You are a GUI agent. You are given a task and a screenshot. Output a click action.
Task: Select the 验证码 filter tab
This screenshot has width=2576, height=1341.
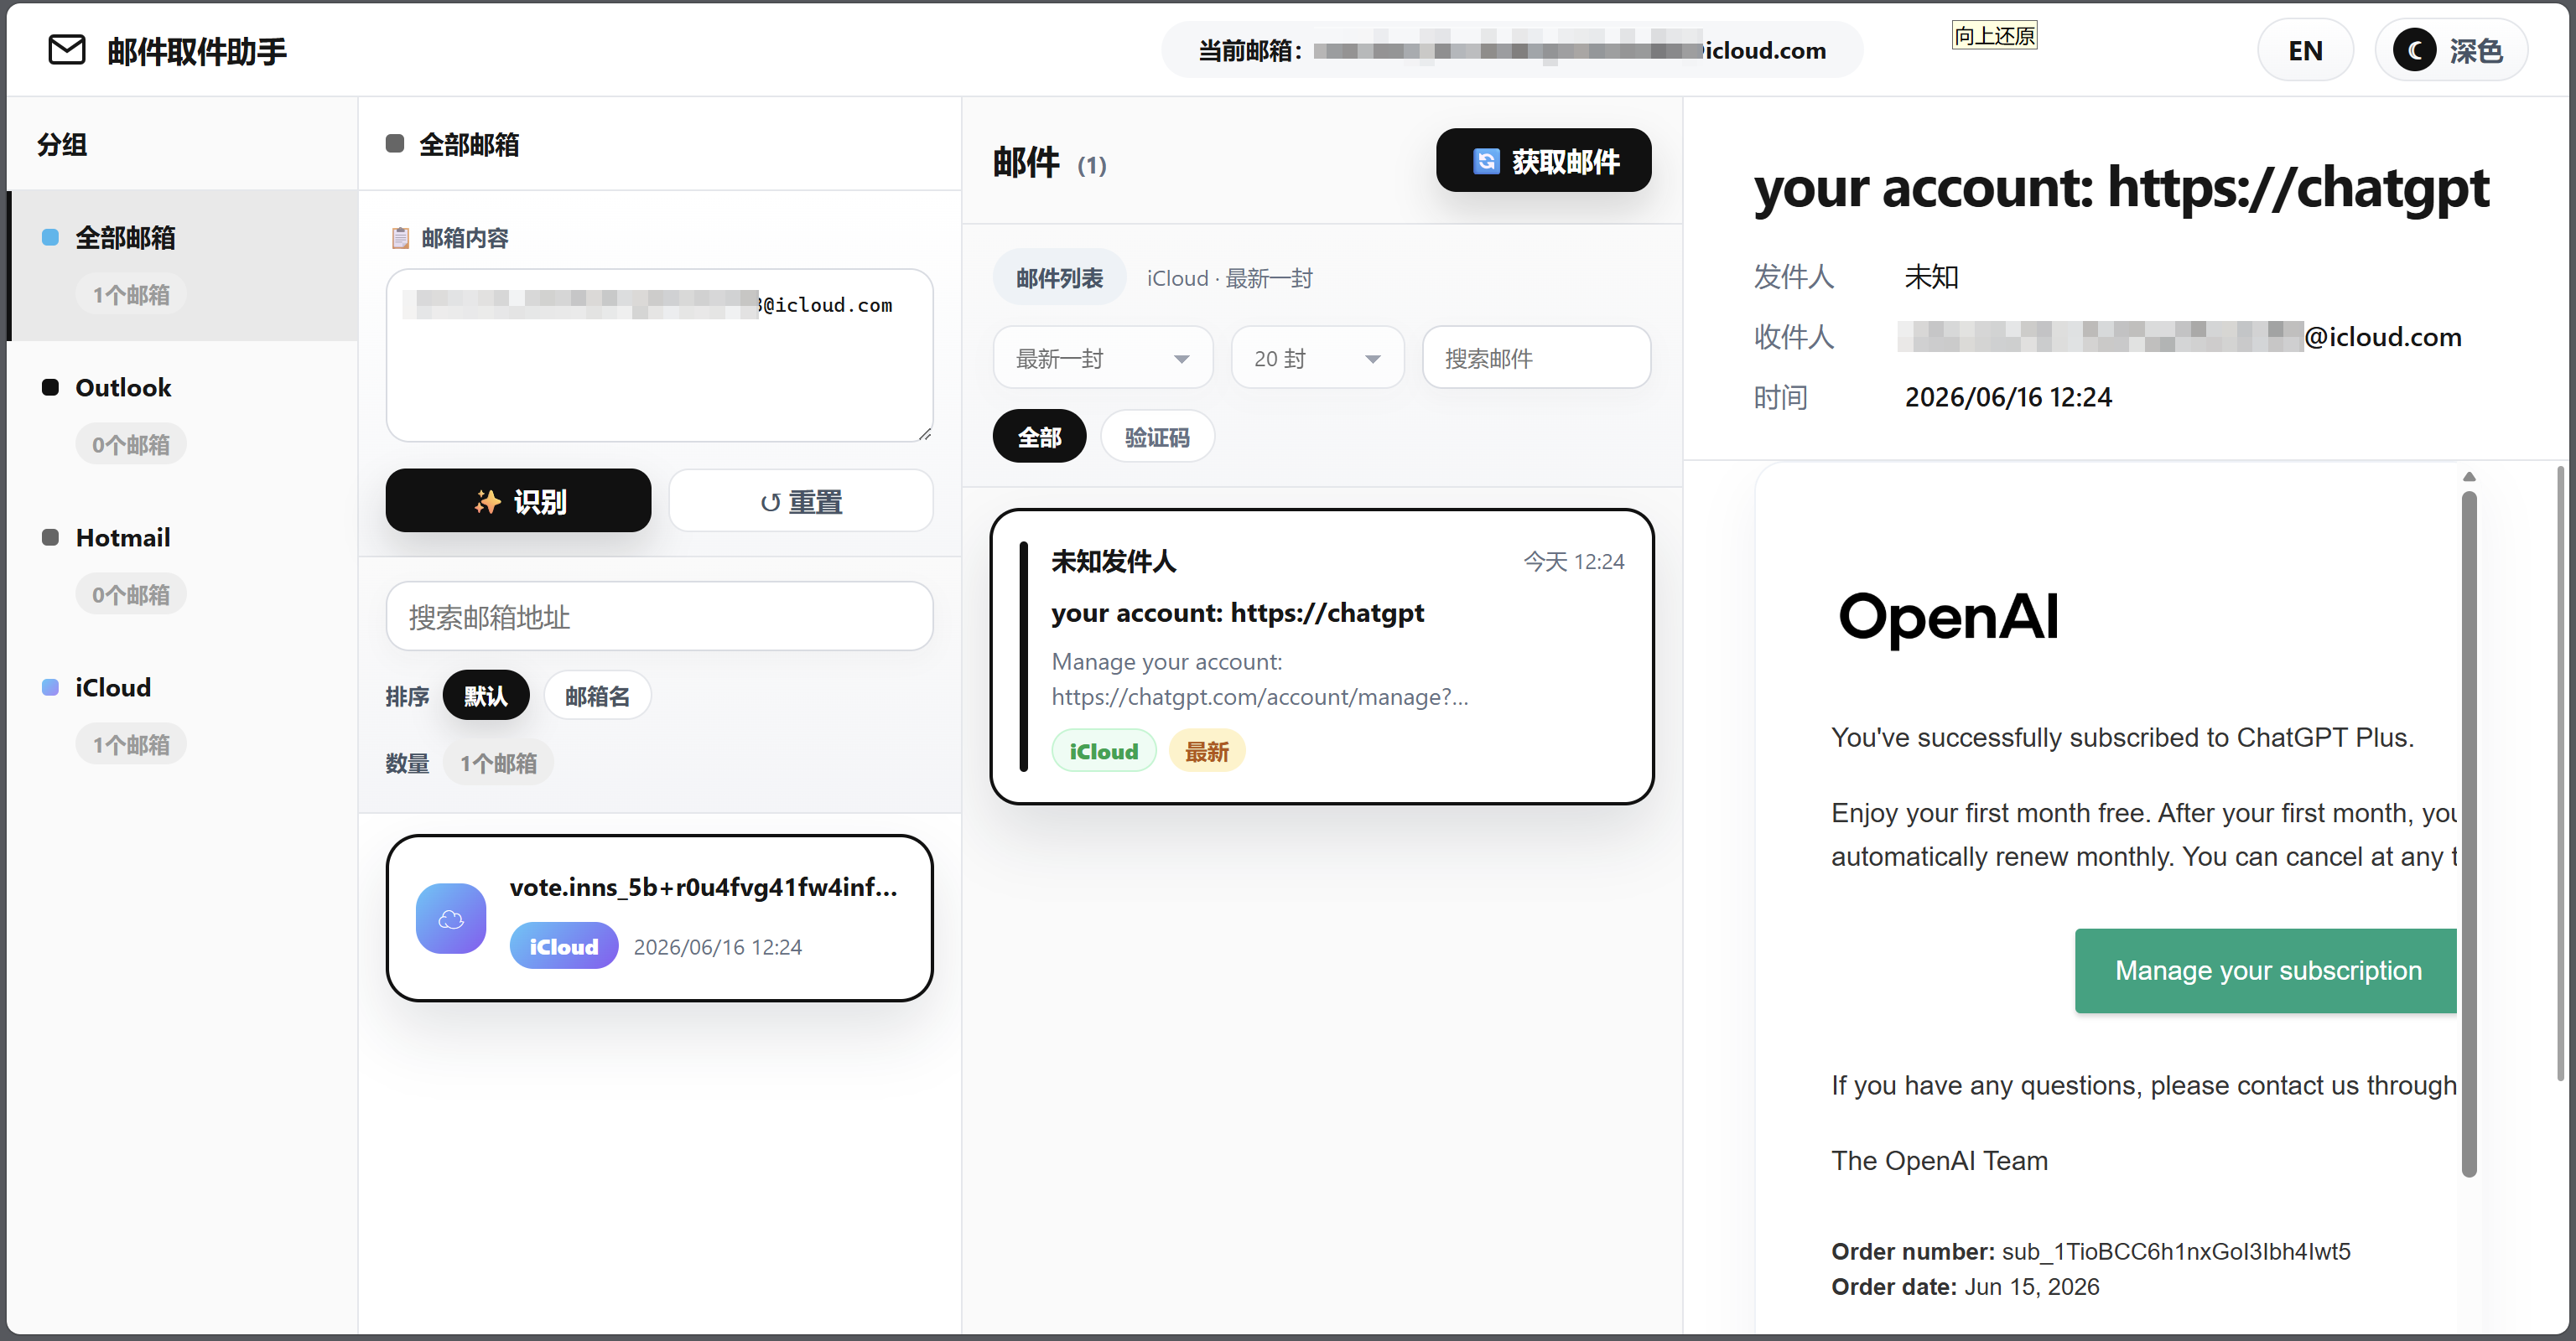coord(1157,437)
